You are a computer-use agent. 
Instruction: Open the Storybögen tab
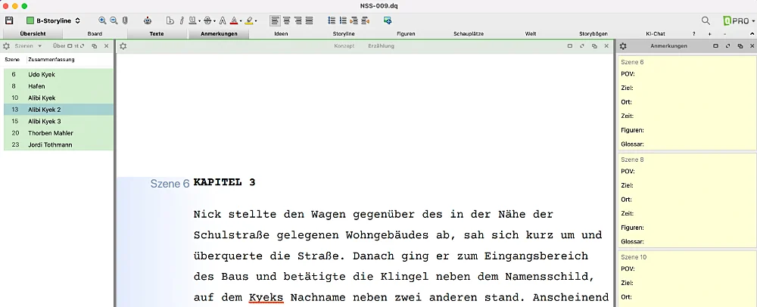point(593,34)
